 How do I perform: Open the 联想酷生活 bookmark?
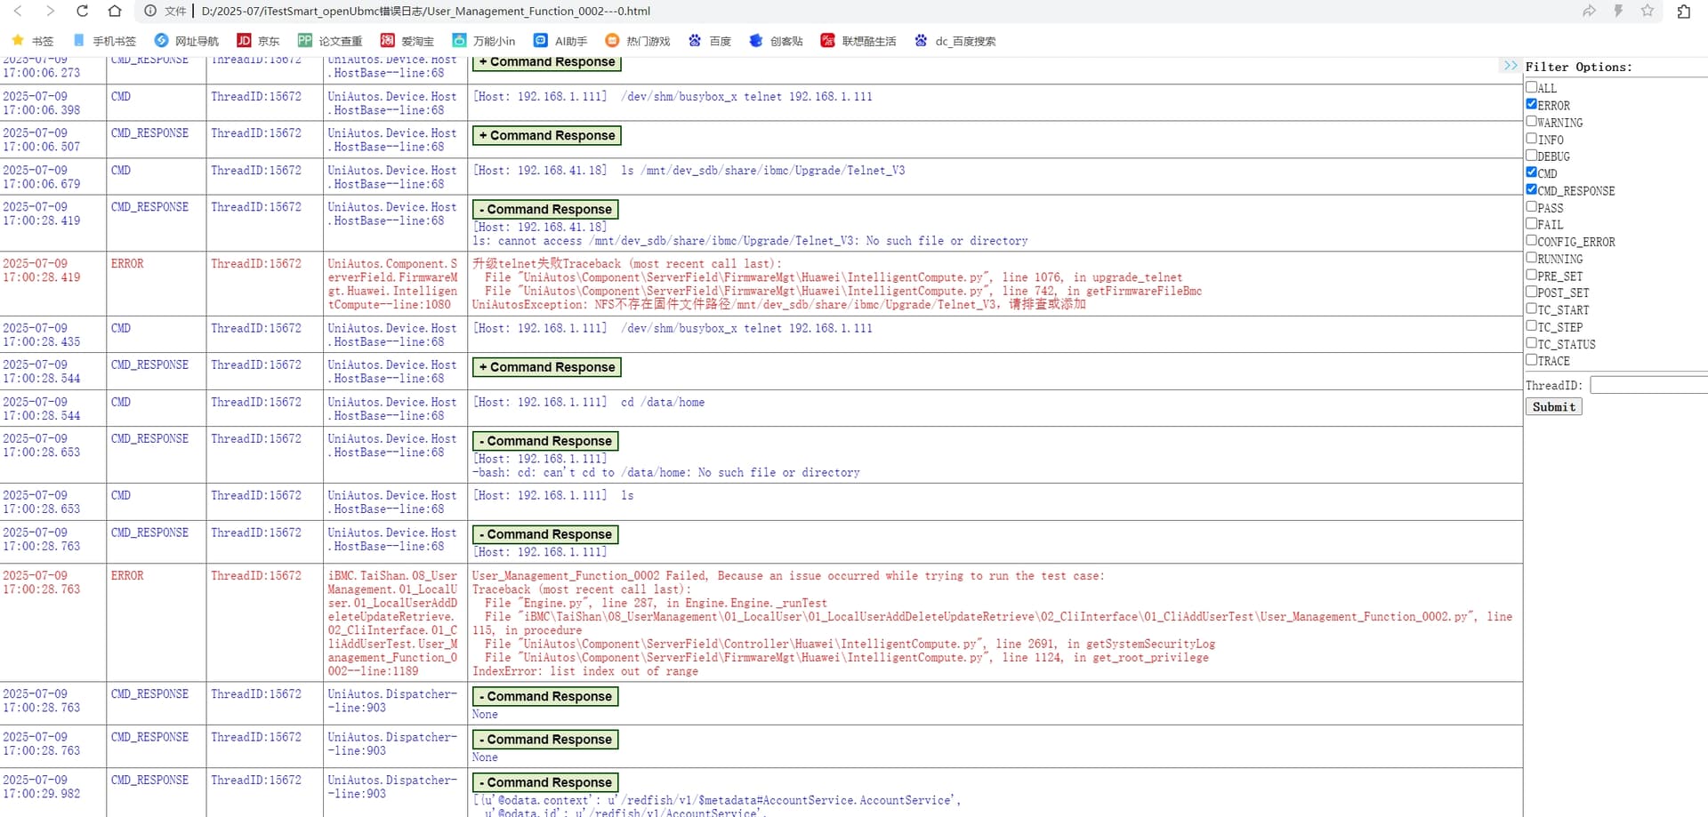(858, 41)
